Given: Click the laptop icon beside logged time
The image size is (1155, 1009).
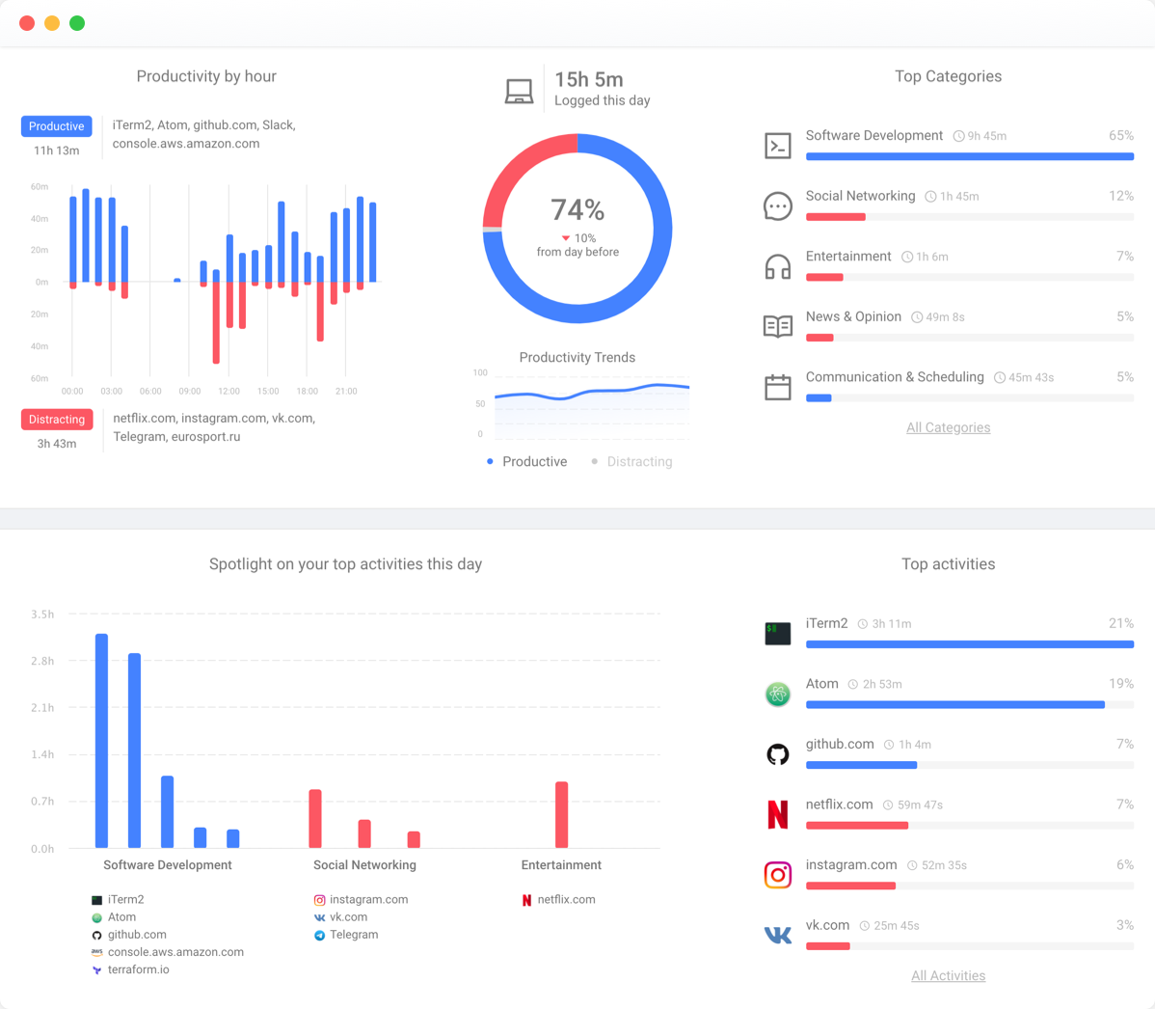Looking at the screenshot, I should [520, 92].
